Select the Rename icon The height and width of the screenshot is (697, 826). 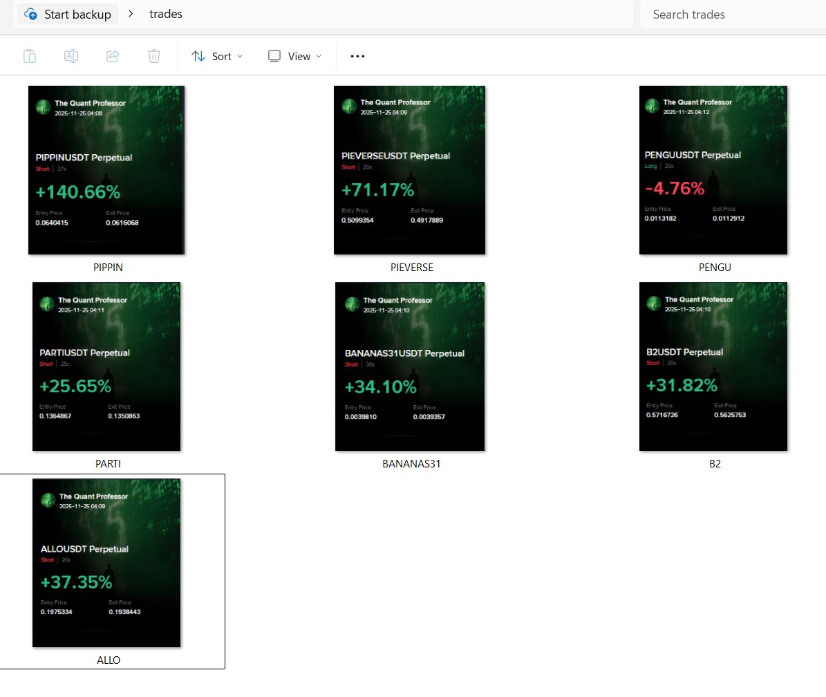(71, 55)
